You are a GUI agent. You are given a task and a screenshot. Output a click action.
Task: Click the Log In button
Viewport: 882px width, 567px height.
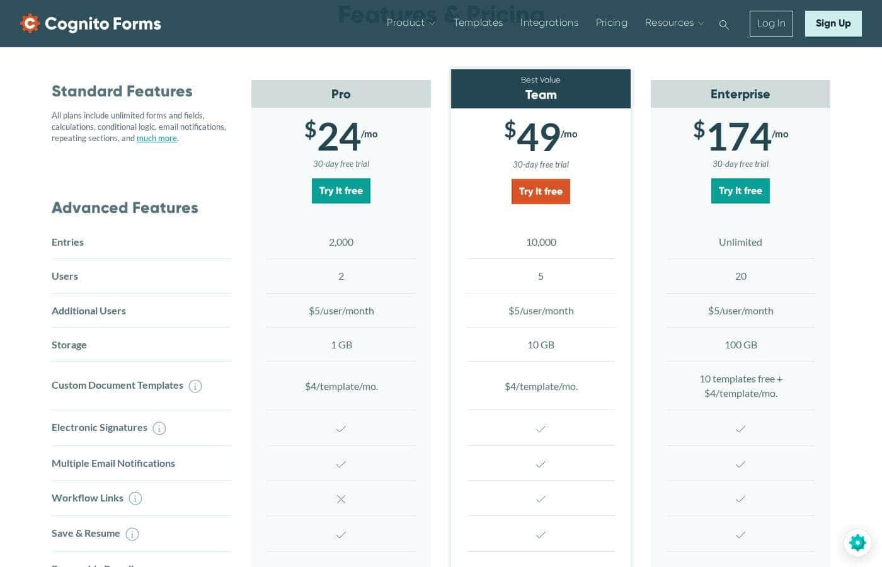click(771, 23)
